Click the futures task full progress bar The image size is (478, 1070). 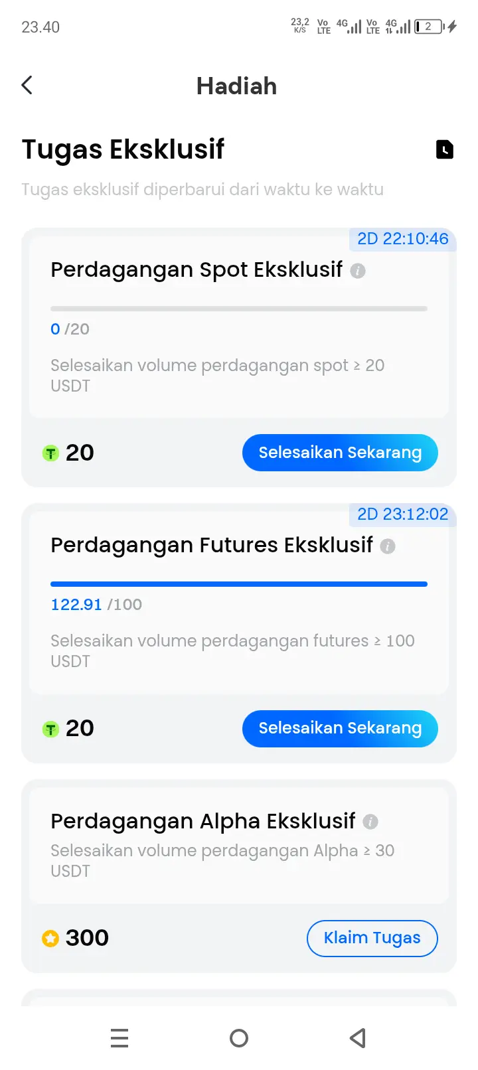tap(239, 584)
